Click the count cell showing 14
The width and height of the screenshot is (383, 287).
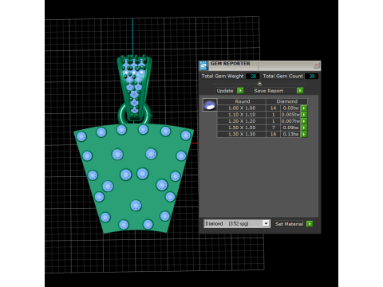point(273,108)
